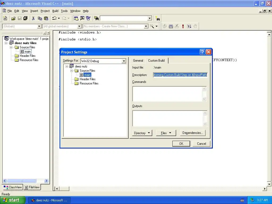
Task: Click in the Description text field
Action: (180, 75)
